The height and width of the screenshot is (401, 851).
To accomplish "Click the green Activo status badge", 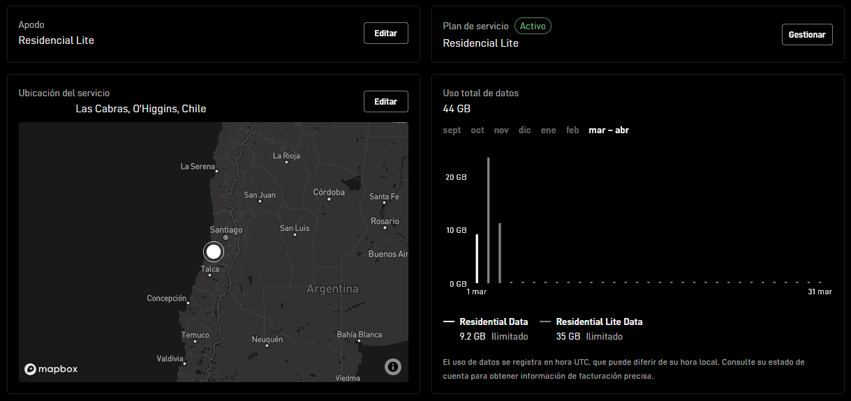I will coord(533,26).
